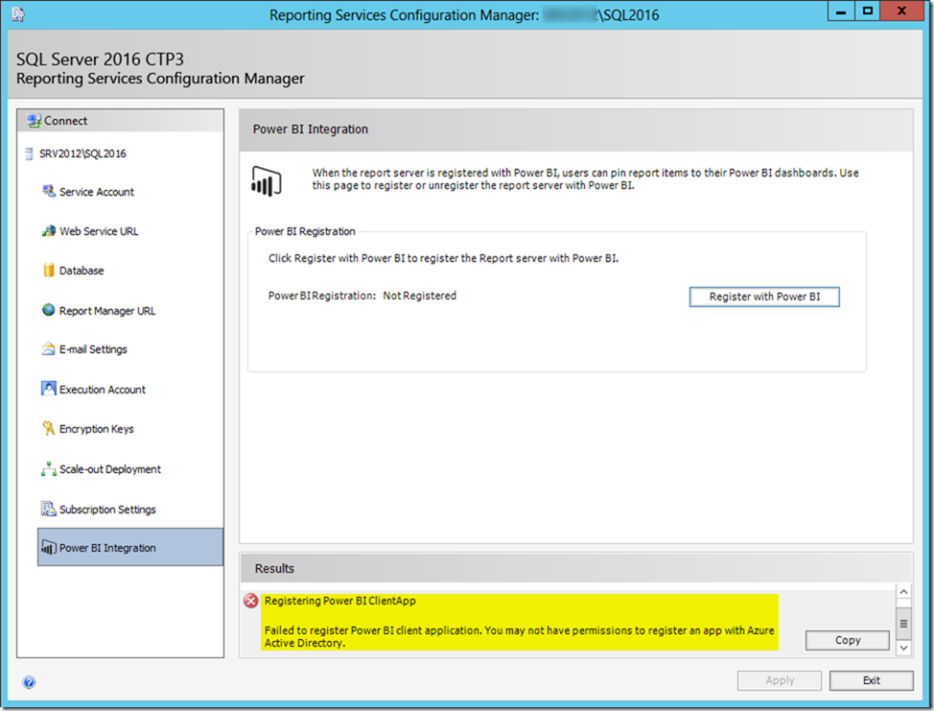Go to Subscription Settings page
934x711 pixels.
[107, 510]
